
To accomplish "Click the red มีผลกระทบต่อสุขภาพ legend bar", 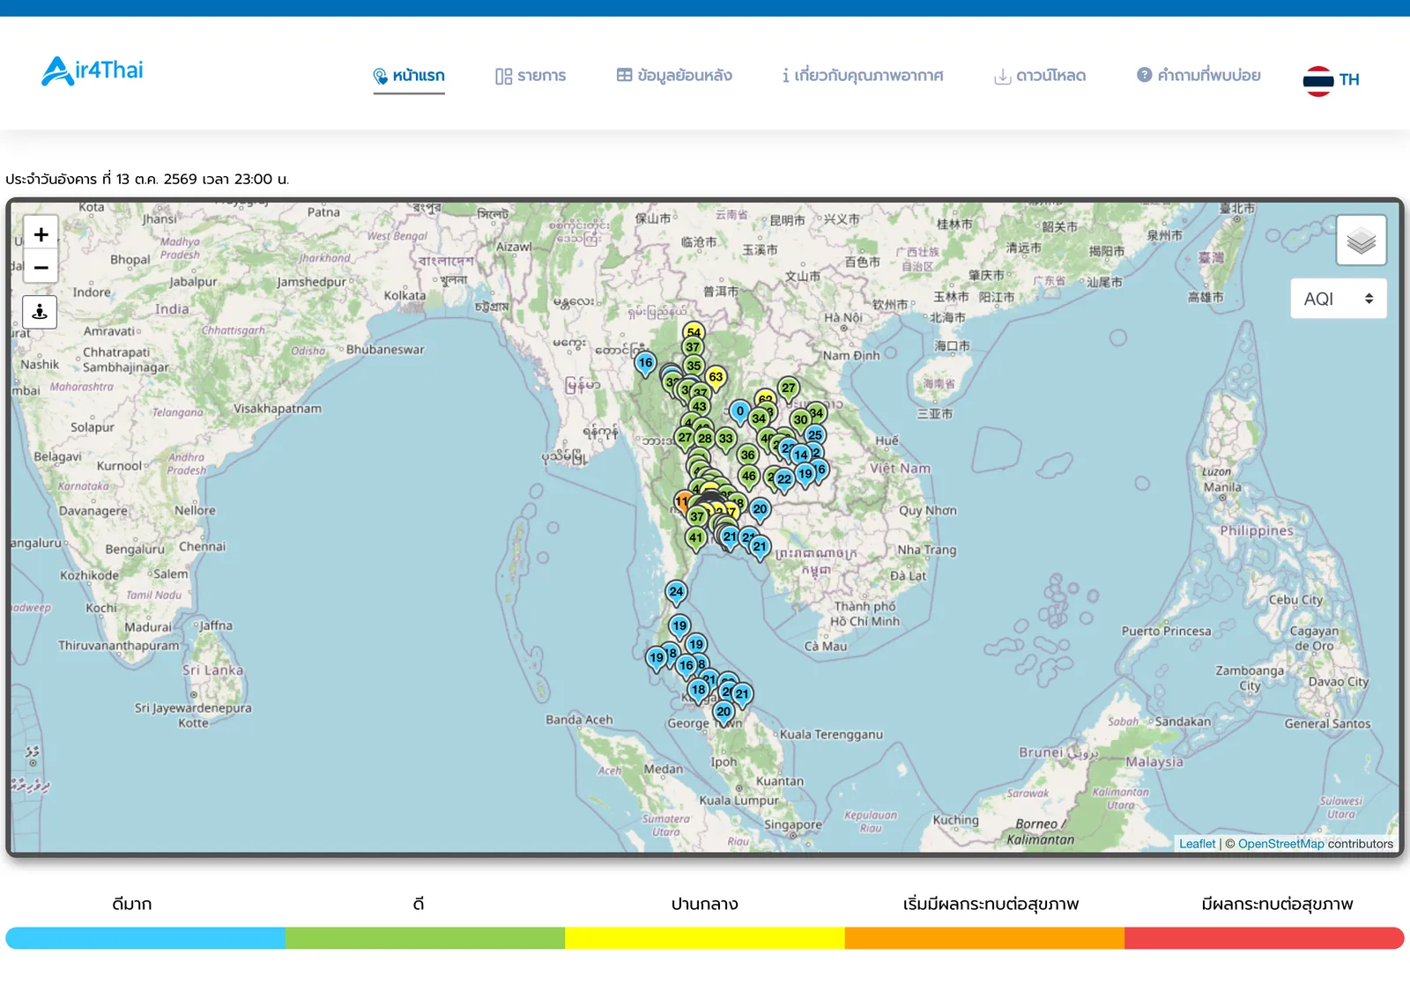I will [x=1265, y=938].
